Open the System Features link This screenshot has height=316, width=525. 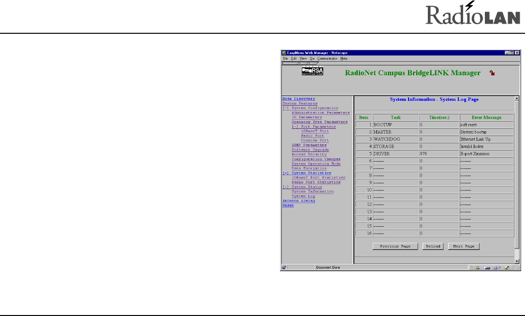coord(300,104)
